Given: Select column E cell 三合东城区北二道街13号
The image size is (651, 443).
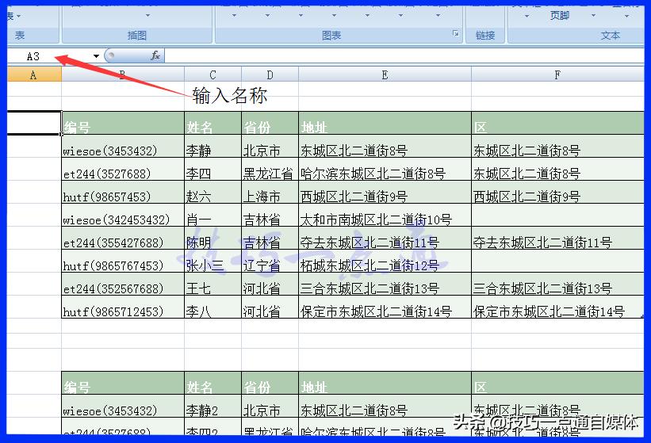Looking at the screenshot, I should (x=385, y=285).
